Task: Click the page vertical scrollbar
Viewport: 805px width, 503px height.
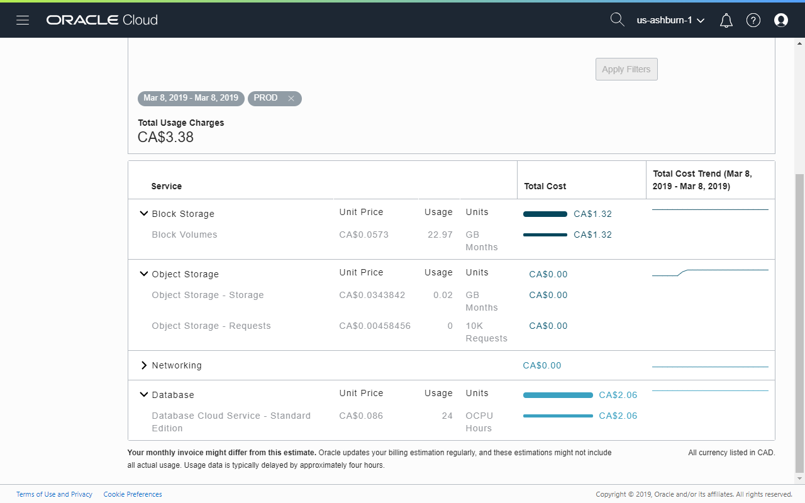Action: point(799,324)
